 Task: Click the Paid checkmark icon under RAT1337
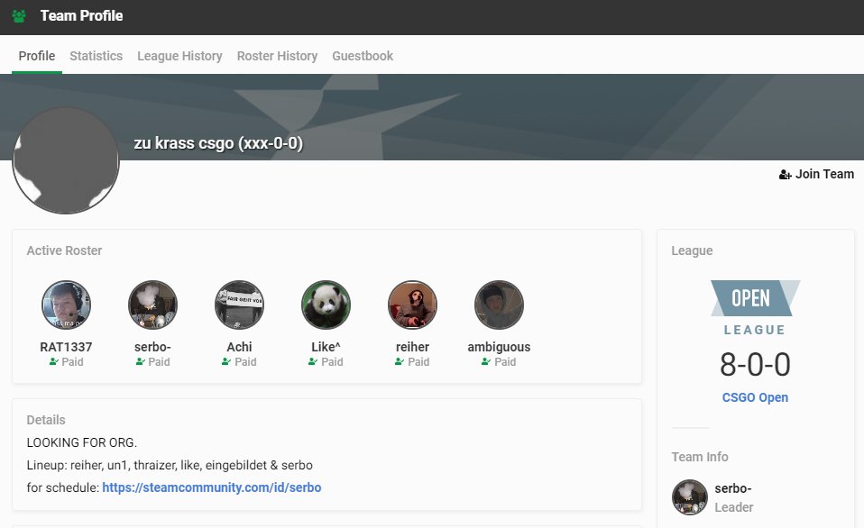pyautogui.click(x=52, y=361)
